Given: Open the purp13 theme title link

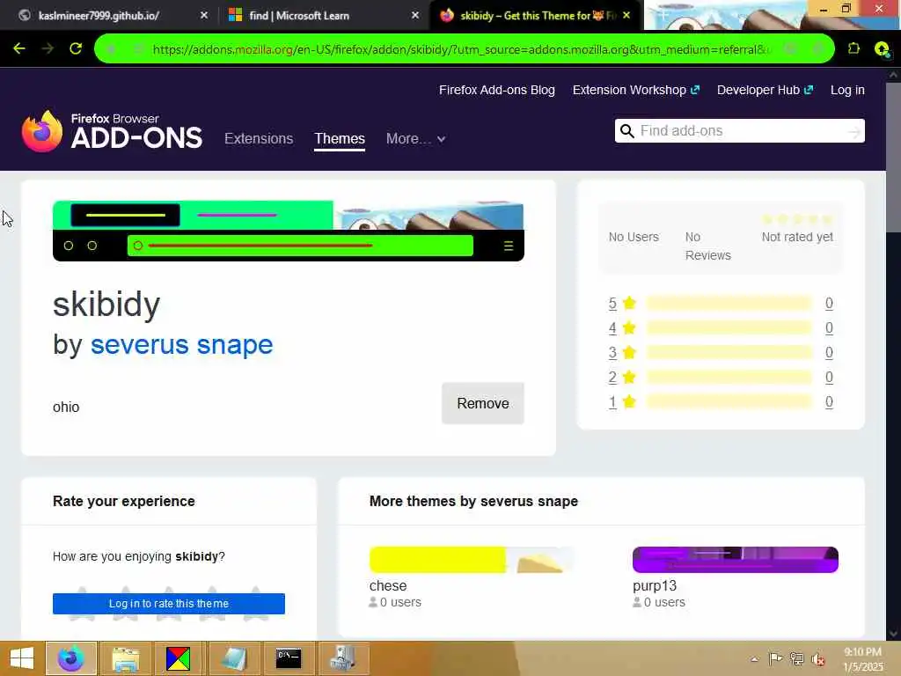Looking at the screenshot, I should click(x=655, y=585).
